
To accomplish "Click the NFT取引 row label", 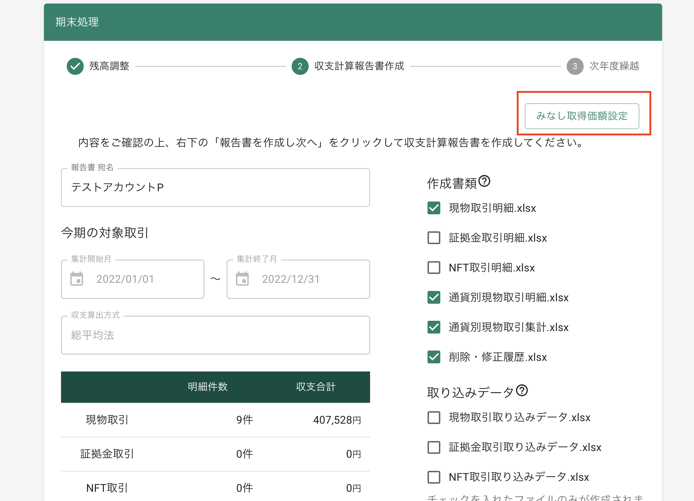I will pos(107,488).
